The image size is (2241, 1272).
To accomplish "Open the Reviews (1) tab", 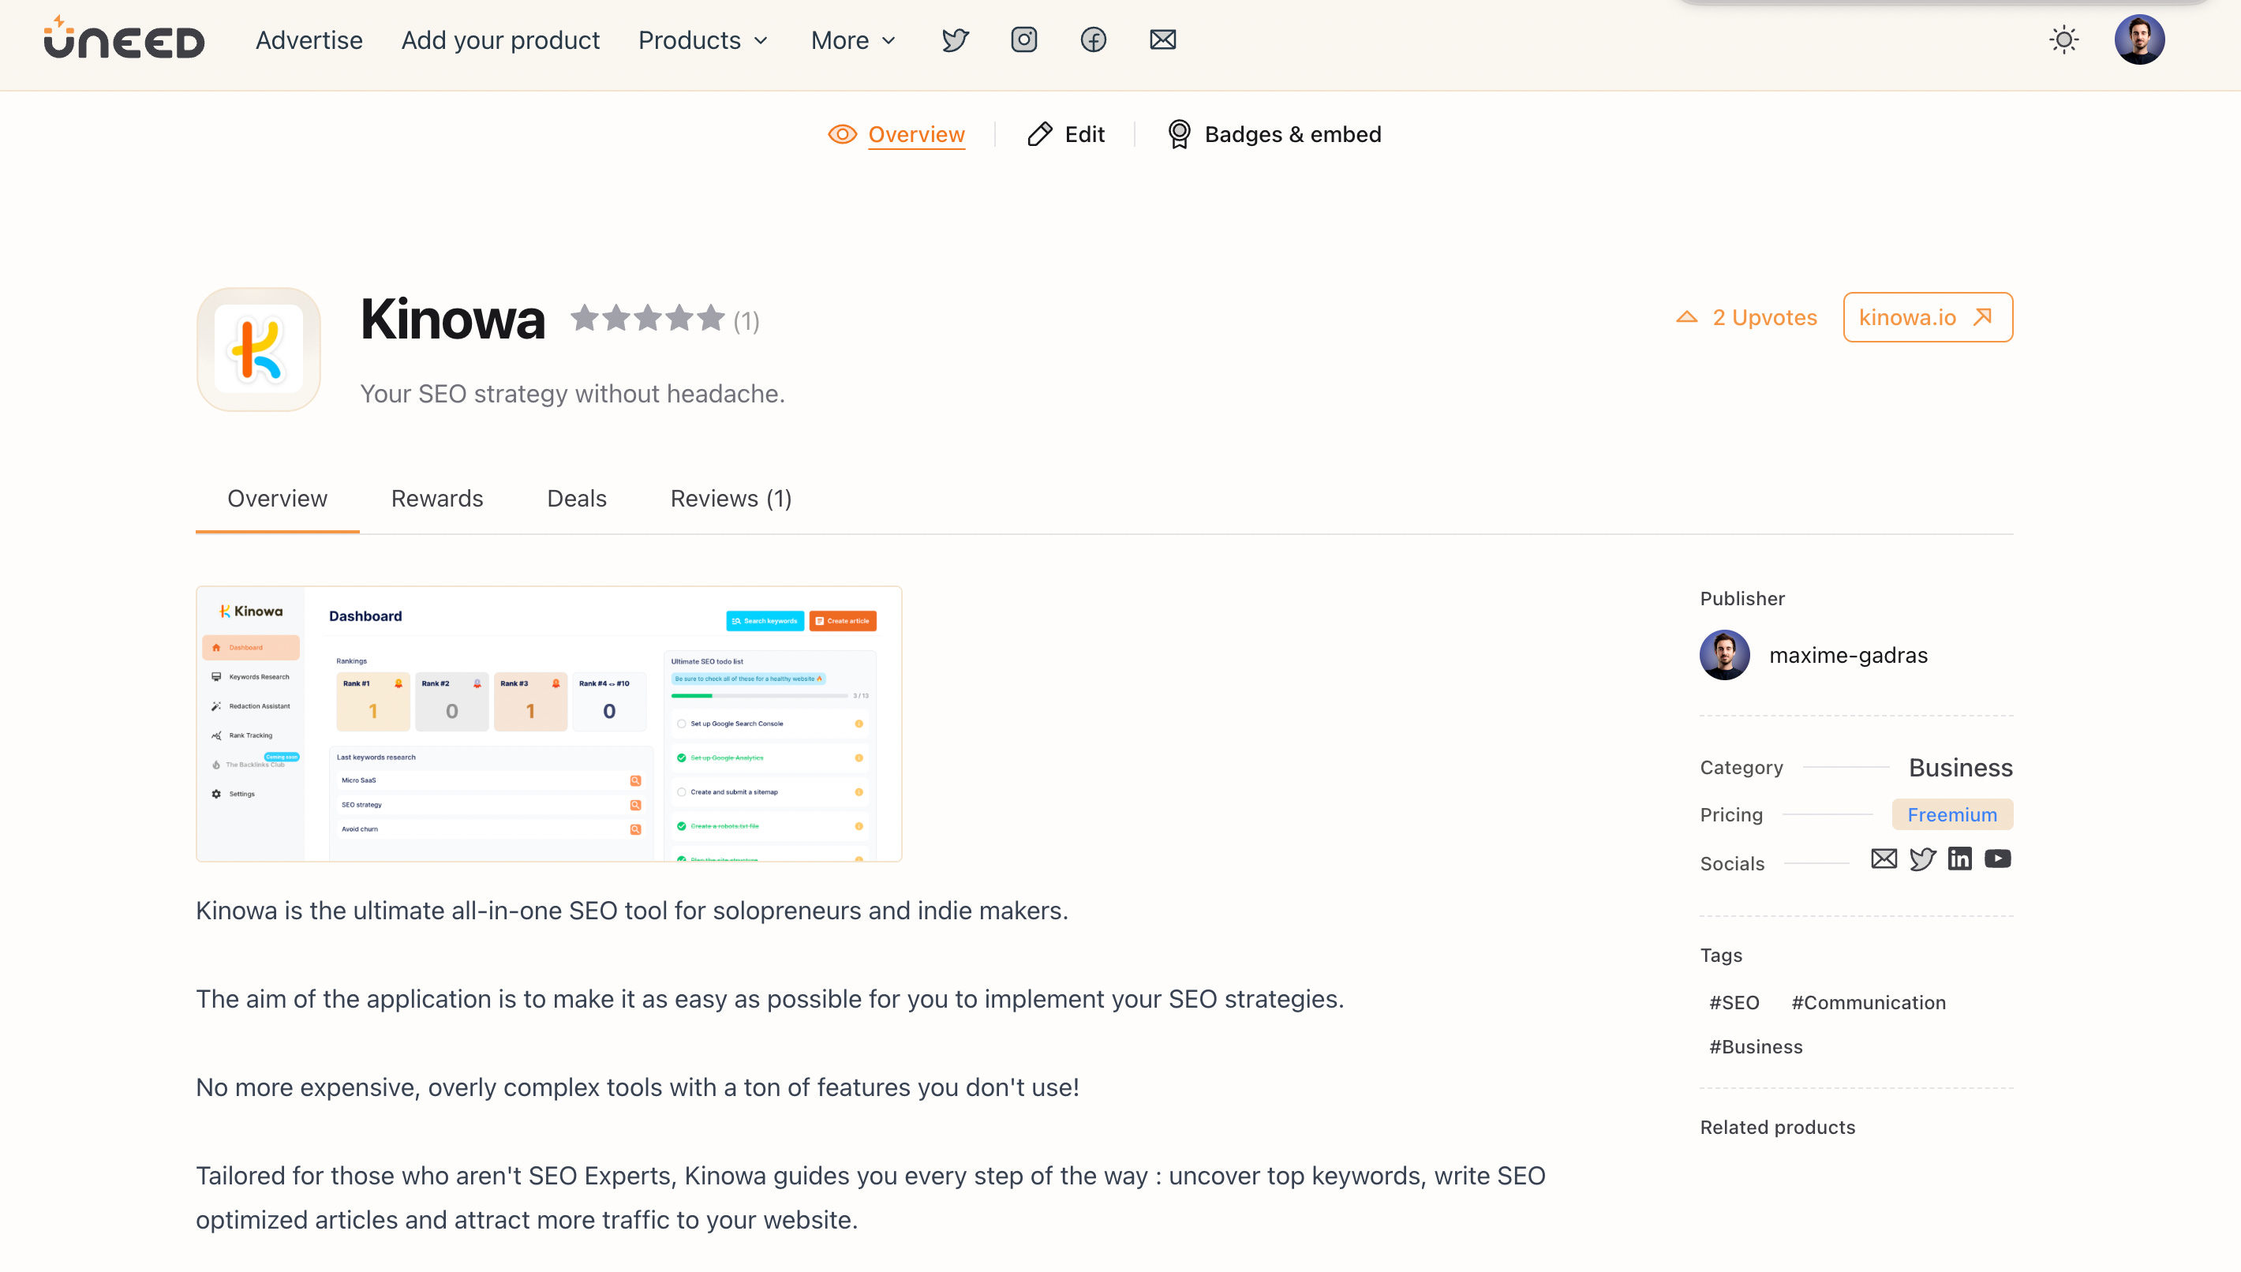I will (x=731, y=499).
